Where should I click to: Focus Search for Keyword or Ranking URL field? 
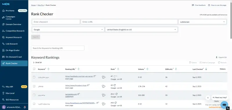pos(58,48)
